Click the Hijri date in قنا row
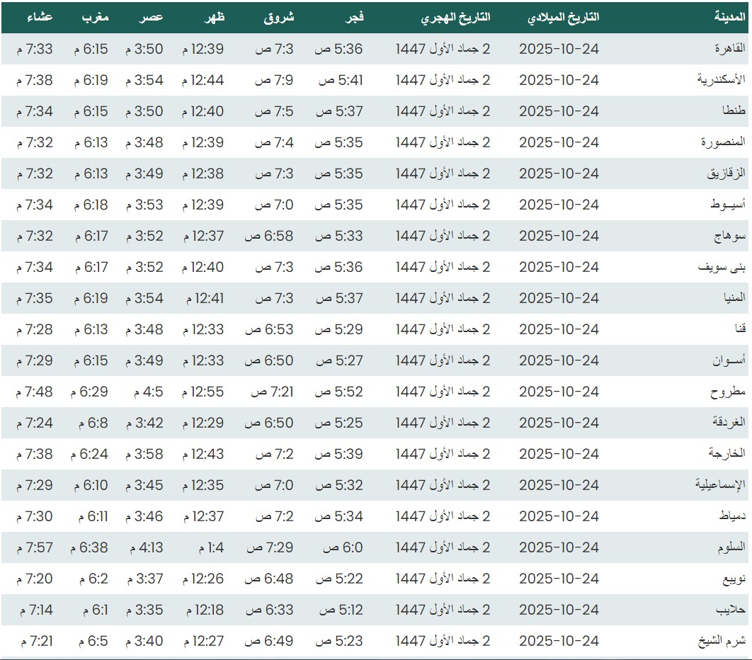Screen dimensions: 752x660 tap(443, 329)
